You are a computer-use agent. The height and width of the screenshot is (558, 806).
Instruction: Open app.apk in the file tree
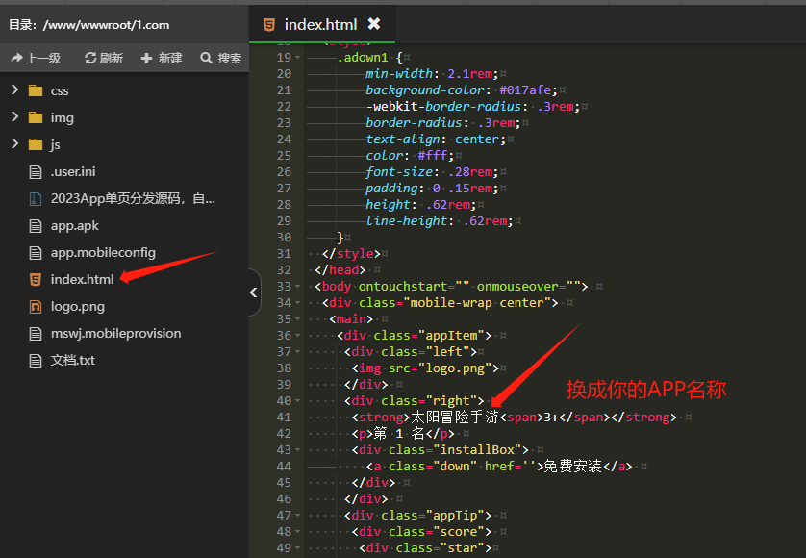pyautogui.click(x=74, y=225)
